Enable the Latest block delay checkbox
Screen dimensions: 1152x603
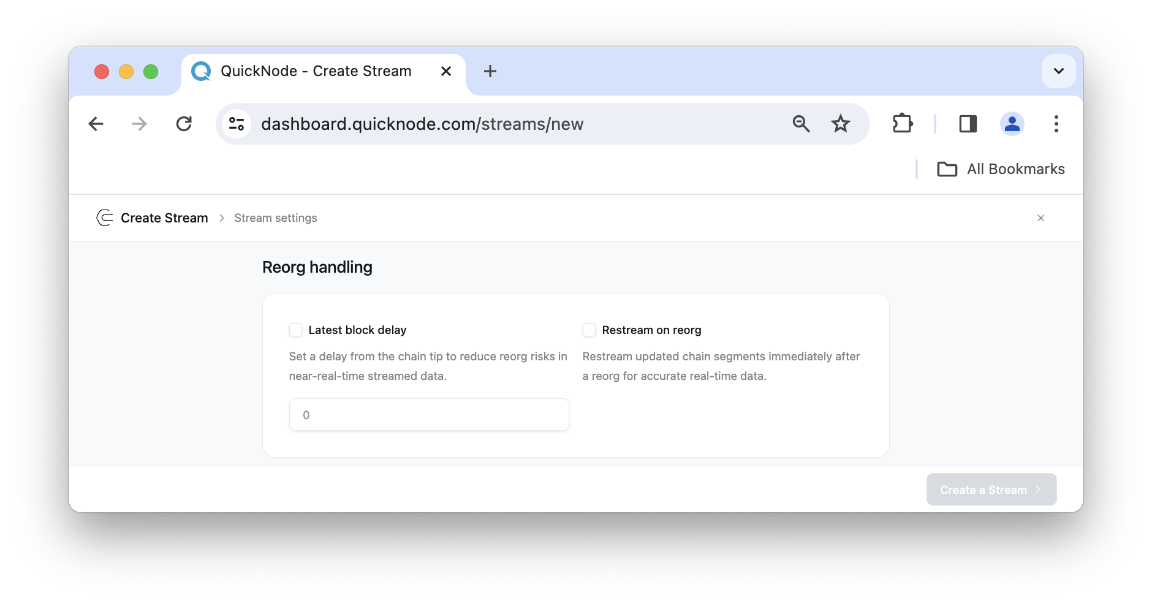pos(295,330)
